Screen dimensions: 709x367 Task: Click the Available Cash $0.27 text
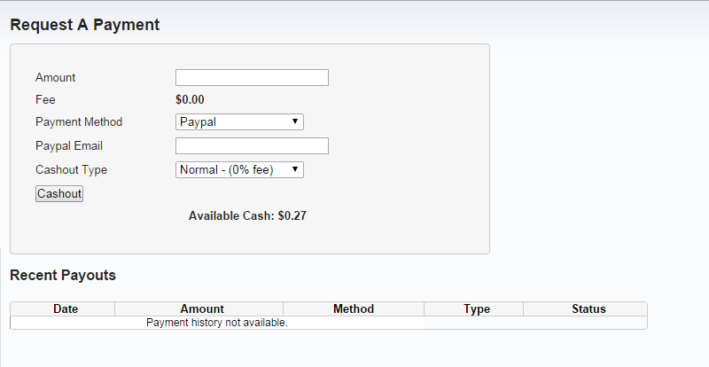[x=247, y=215]
